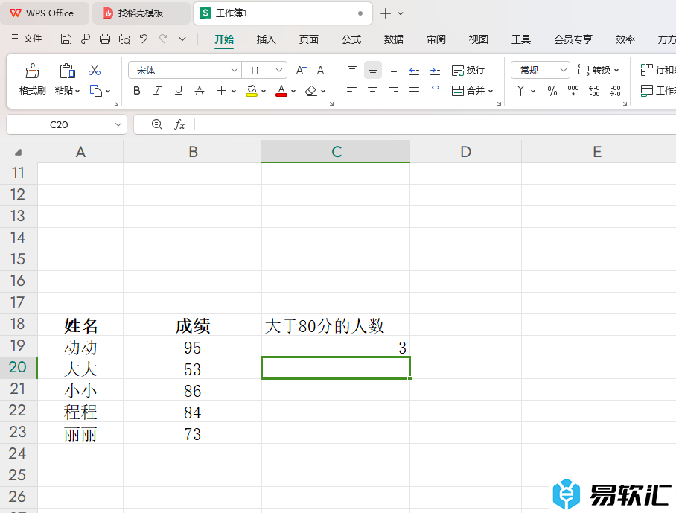The width and height of the screenshot is (676, 513).
Task: Center text horizontally
Action: (x=372, y=91)
